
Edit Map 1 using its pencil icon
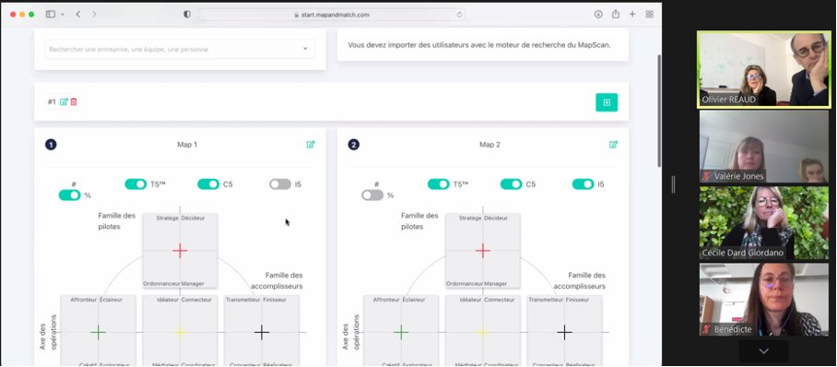point(311,144)
